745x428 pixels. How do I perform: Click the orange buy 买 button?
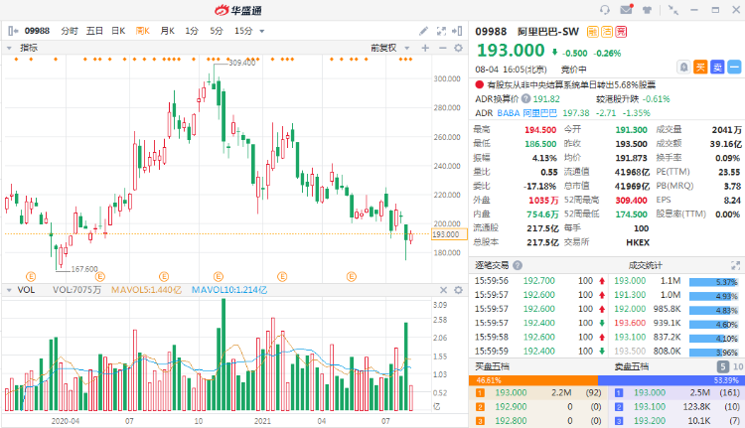pos(700,67)
